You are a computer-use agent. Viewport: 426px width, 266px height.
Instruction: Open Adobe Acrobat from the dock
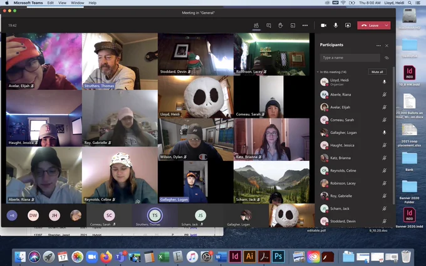point(264,256)
